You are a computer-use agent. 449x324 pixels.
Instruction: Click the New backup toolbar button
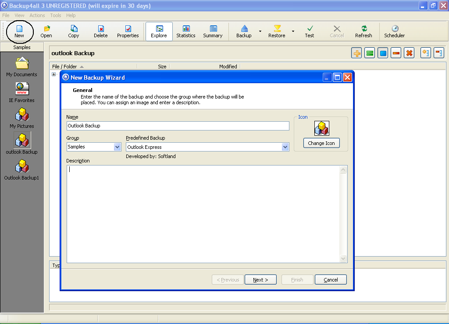19,32
